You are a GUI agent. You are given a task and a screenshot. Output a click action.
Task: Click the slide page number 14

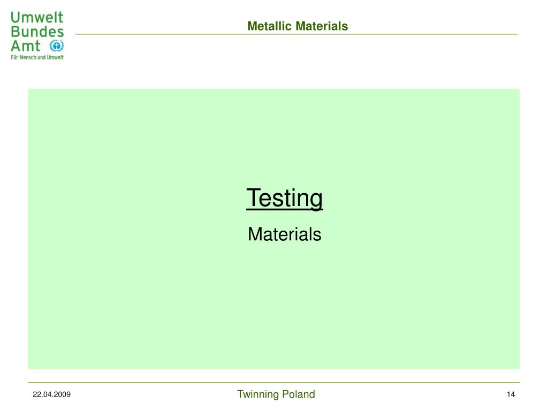511,394
